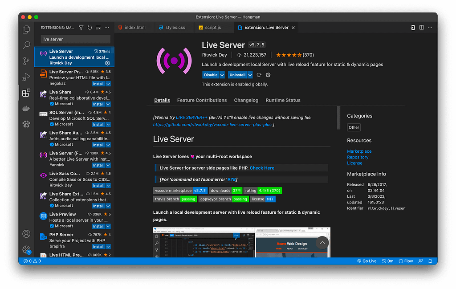456x289 pixels.
Task: Open the settings gear beside Uninstall
Action: coord(268,75)
